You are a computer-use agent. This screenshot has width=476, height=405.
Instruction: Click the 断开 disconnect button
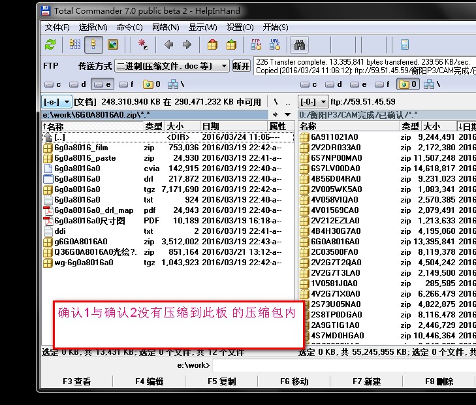click(x=241, y=66)
